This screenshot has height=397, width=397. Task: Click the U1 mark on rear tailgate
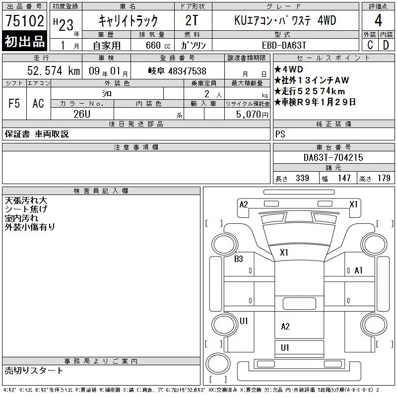coord(285,348)
